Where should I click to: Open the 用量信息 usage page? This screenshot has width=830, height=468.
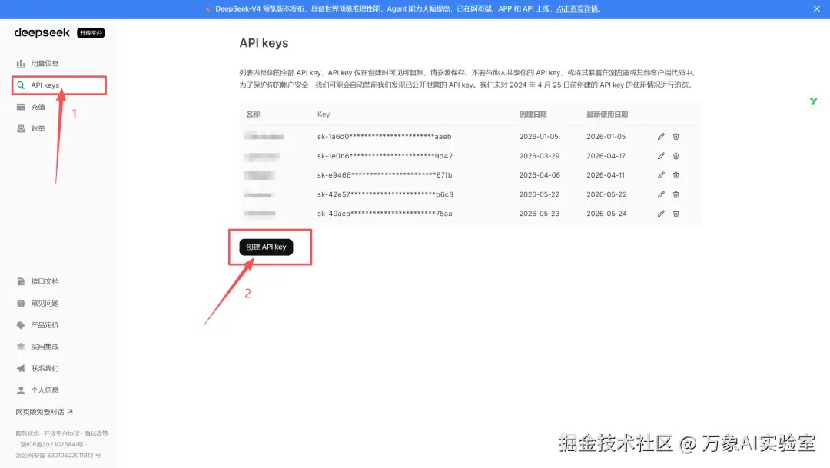pyautogui.click(x=45, y=64)
